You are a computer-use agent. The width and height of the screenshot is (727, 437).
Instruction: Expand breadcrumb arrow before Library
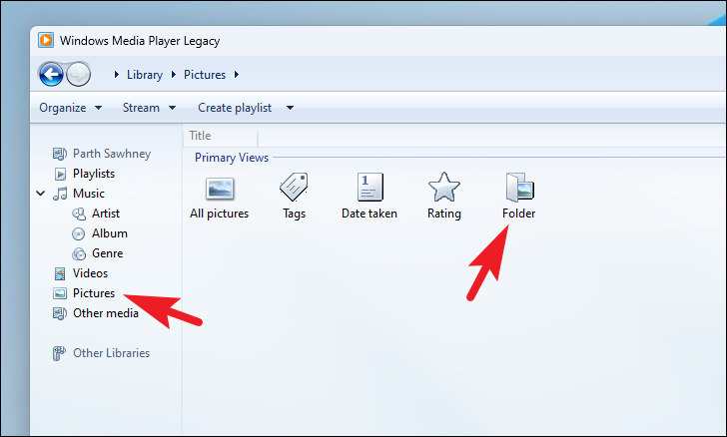[117, 74]
